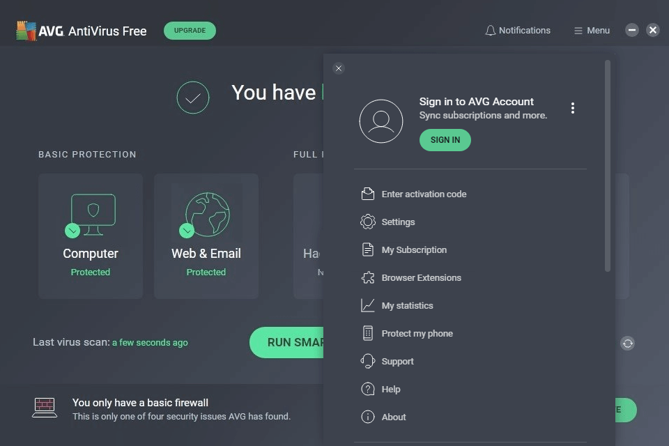Click the hamburger Menu icon
Screen dimensions: 669x446
coord(578,31)
